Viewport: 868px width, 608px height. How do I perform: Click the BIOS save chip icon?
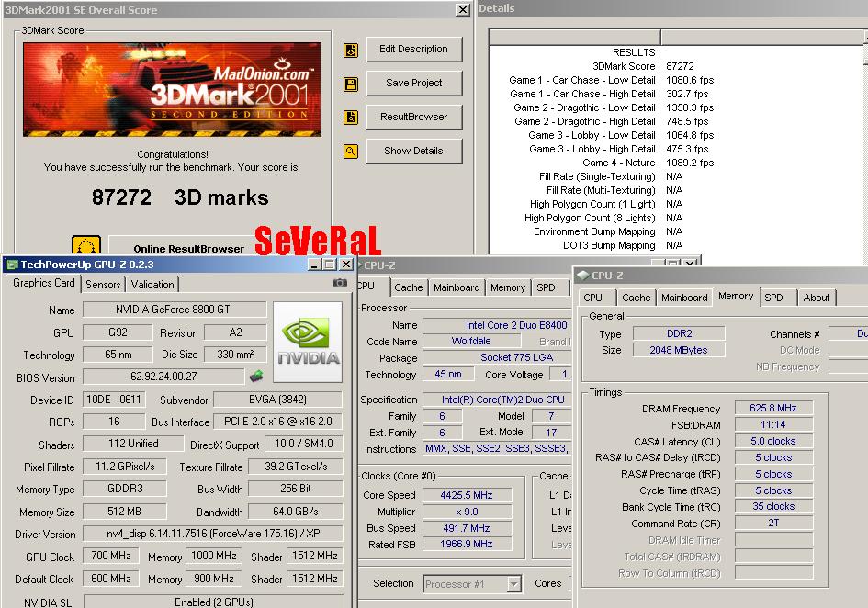click(x=256, y=377)
